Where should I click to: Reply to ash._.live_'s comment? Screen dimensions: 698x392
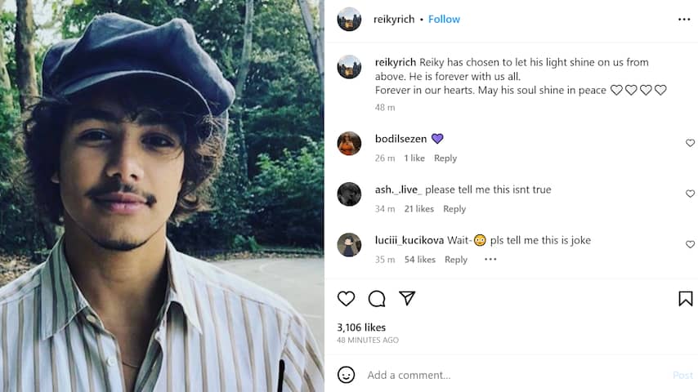tap(454, 209)
